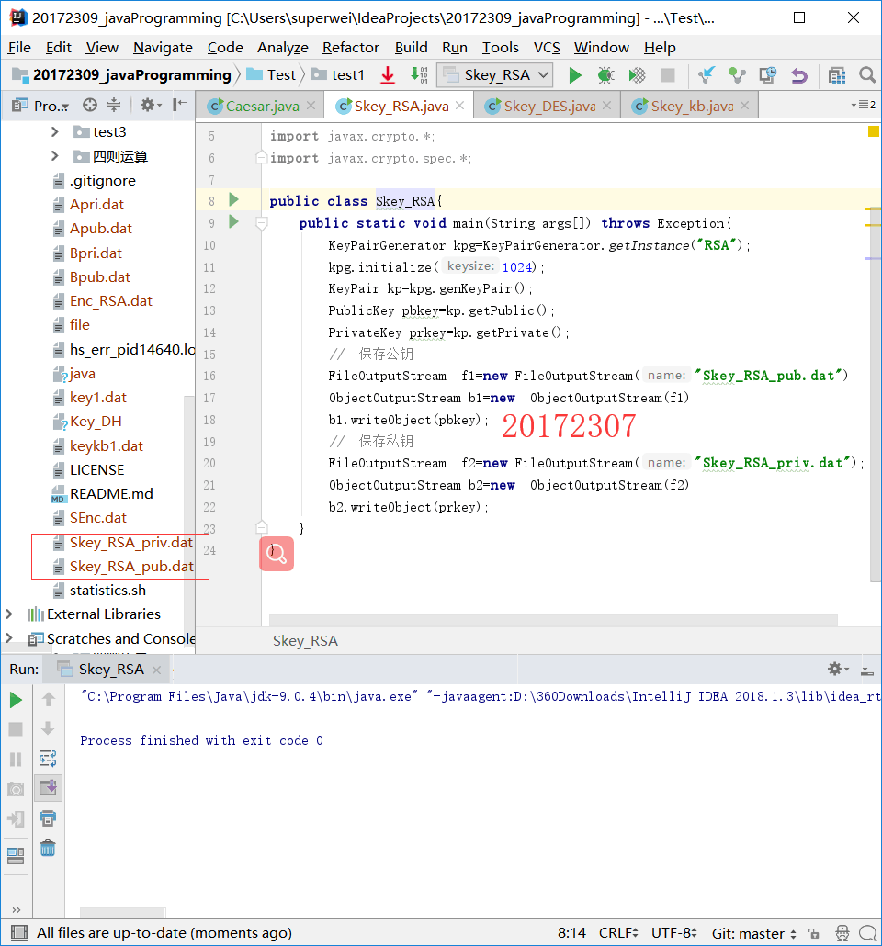Hide the Project tool window
Image resolution: width=882 pixels, height=946 pixels.
(179, 106)
